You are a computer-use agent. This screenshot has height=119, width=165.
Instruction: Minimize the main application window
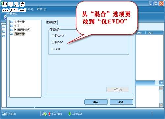pyautogui.click(x=151, y=4)
